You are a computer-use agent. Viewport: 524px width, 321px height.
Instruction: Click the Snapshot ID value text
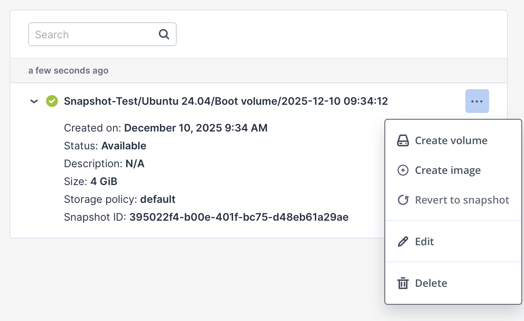tap(239, 217)
